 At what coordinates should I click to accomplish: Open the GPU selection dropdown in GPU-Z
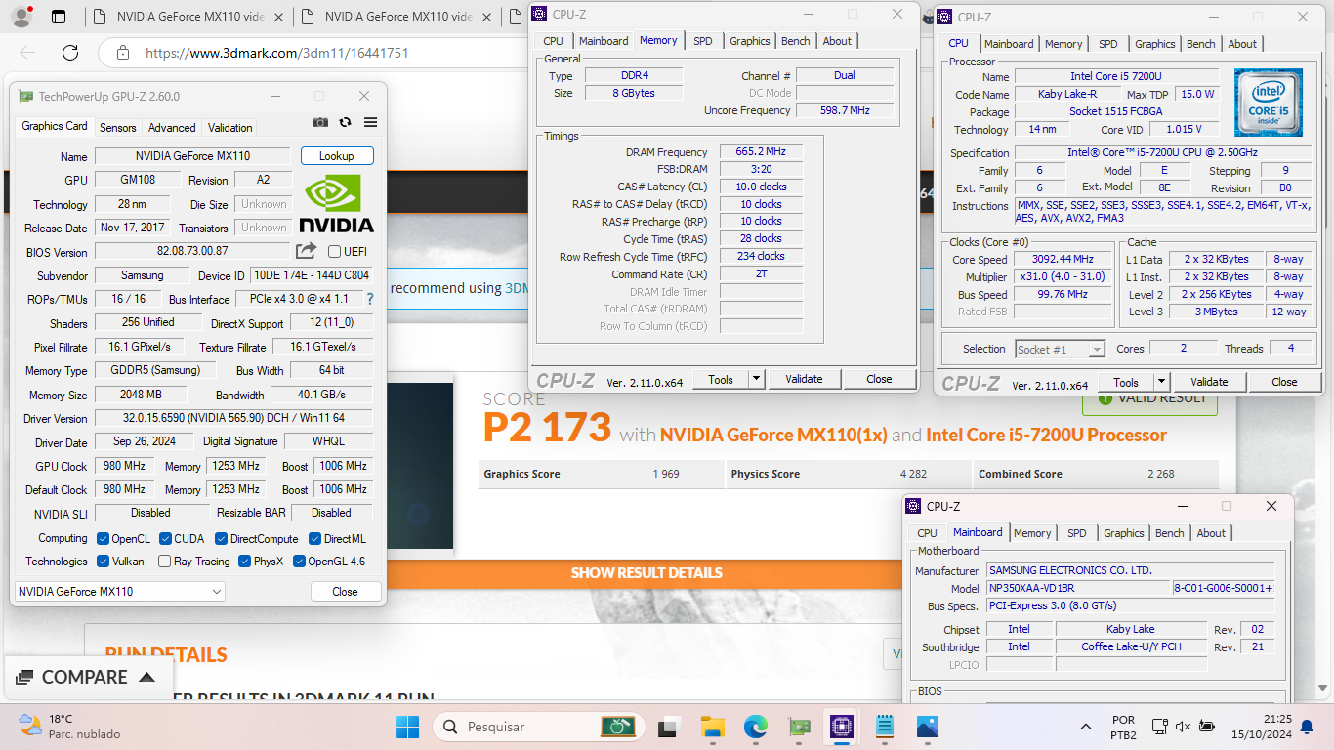pos(120,591)
